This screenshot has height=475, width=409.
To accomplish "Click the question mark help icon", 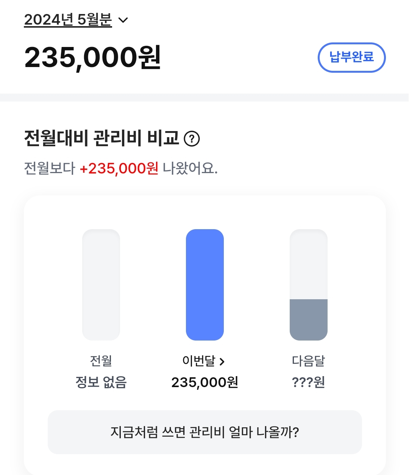I will (x=192, y=139).
